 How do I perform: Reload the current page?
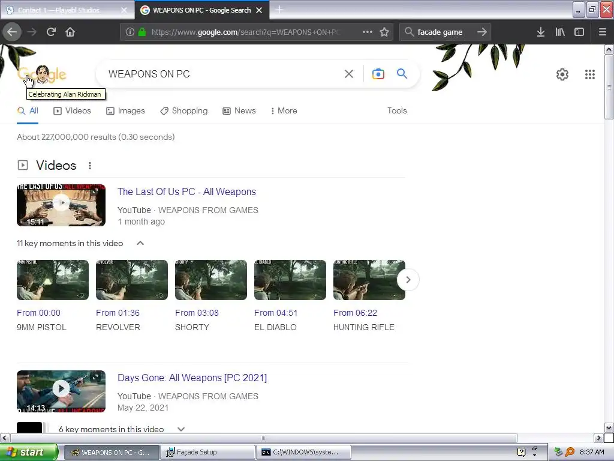click(51, 32)
